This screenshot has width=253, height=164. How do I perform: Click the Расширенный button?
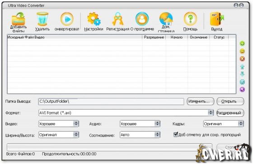tap(230, 113)
